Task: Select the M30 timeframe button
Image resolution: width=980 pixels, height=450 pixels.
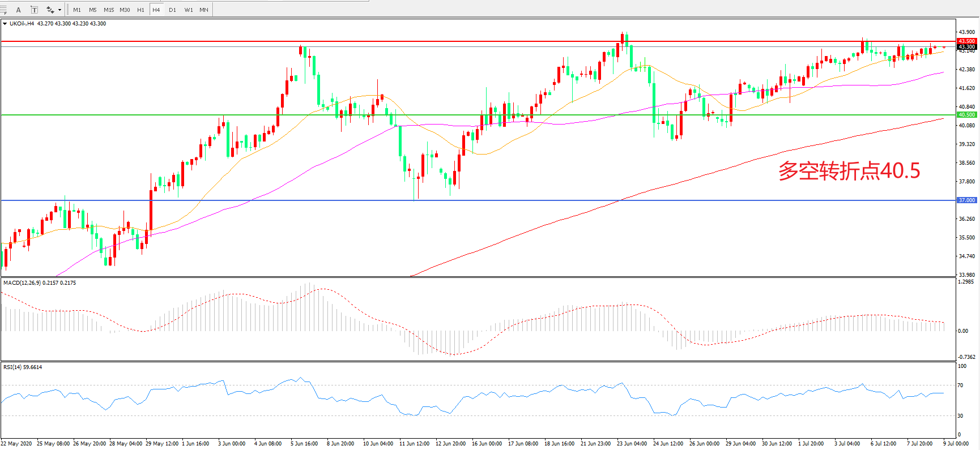Action: point(125,10)
